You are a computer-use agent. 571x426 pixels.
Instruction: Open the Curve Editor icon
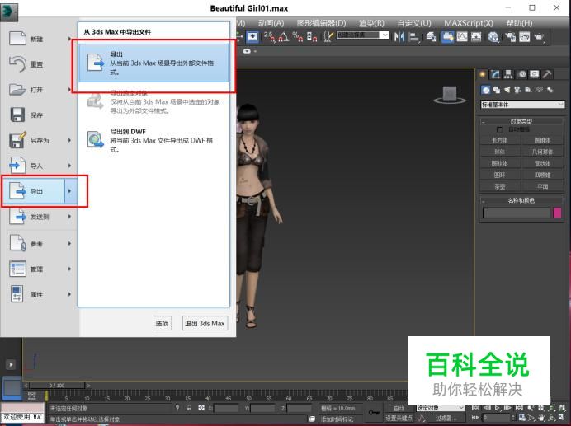pyautogui.click(x=462, y=37)
